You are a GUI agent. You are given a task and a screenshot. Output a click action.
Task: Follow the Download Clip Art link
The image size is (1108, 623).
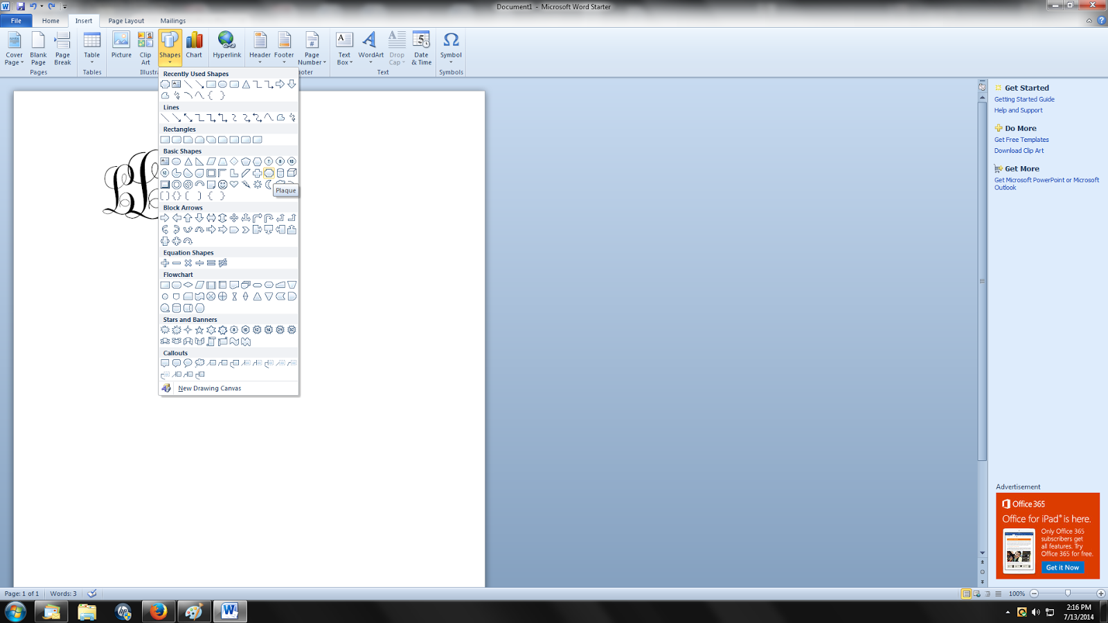1019,151
